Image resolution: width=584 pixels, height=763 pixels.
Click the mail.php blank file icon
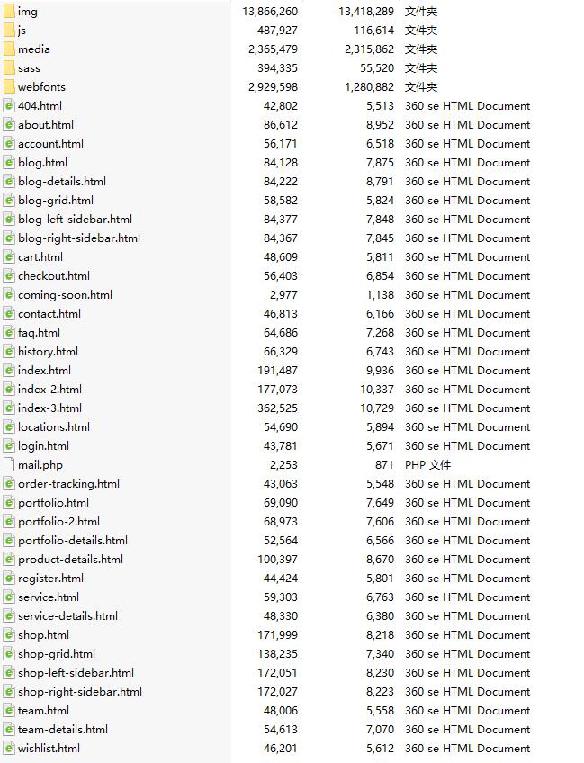click(x=9, y=464)
